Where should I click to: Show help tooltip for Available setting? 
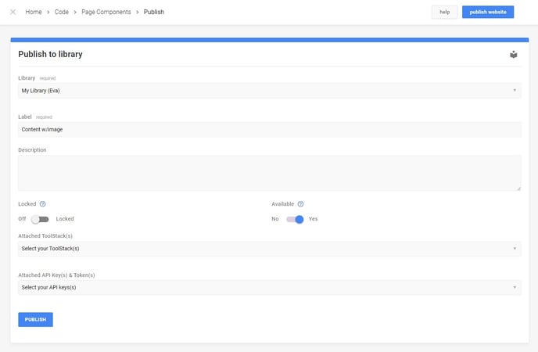(300, 204)
